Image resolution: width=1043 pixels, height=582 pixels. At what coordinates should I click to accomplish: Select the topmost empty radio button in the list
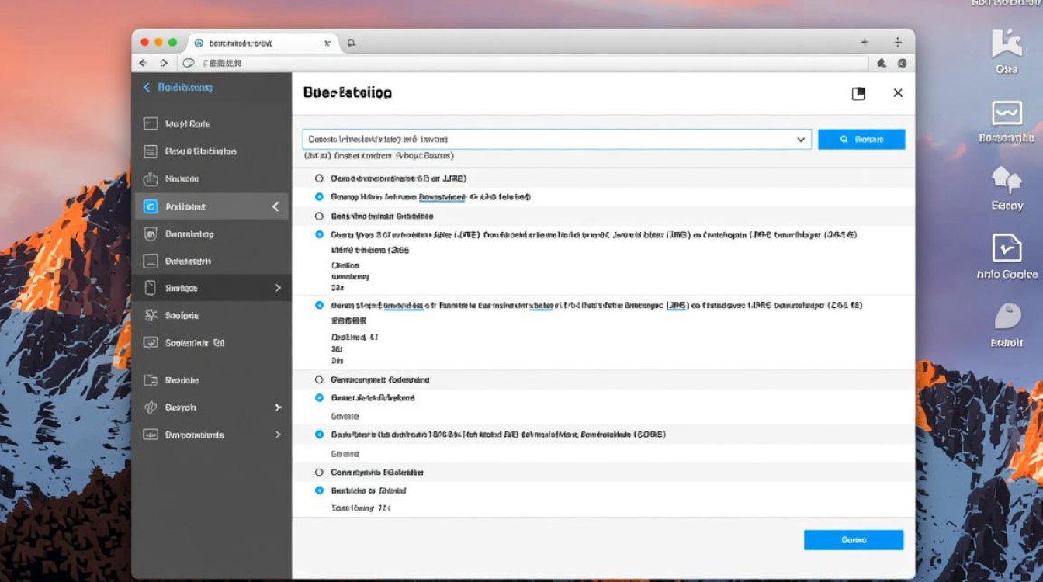click(x=319, y=178)
